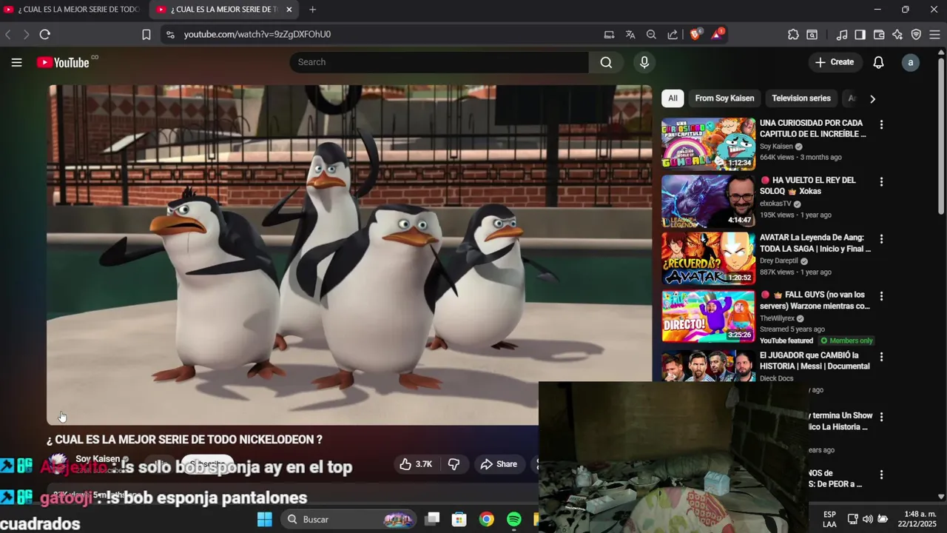This screenshot has height=533, width=947.
Task: Click the penguins video player
Action: pyautogui.click(x=349, y=255)
